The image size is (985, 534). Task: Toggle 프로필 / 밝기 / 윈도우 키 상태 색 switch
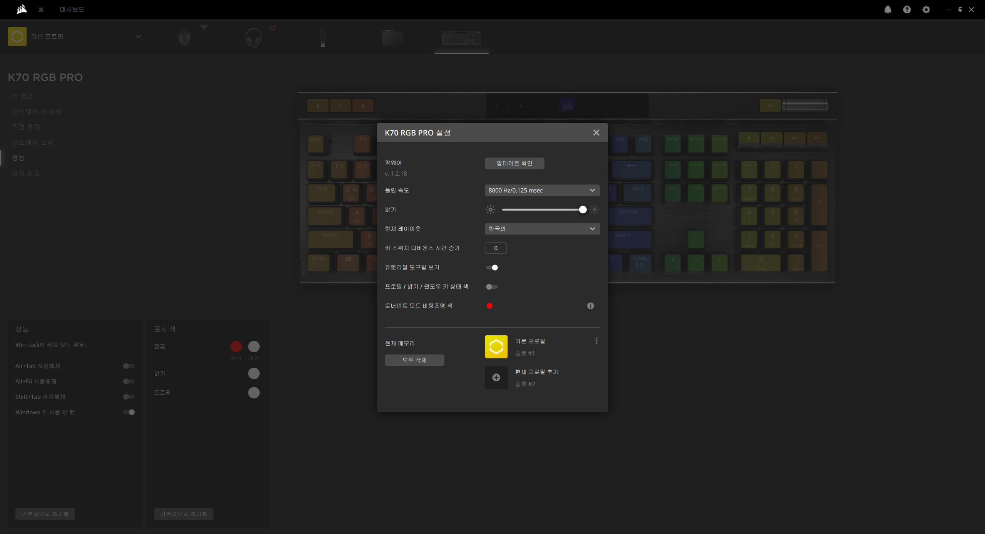[x=492, y=286]
